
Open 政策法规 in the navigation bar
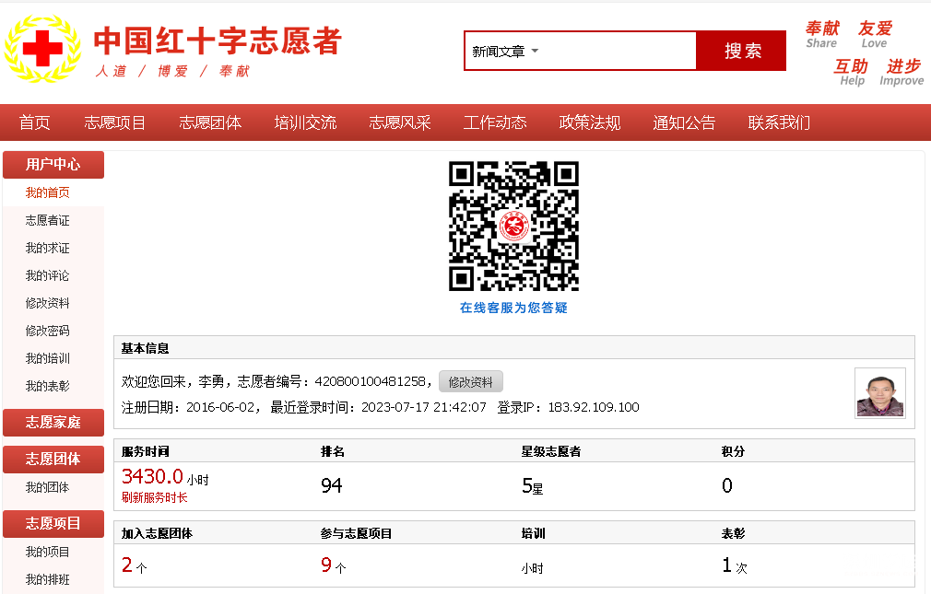[x=590, y=122]
